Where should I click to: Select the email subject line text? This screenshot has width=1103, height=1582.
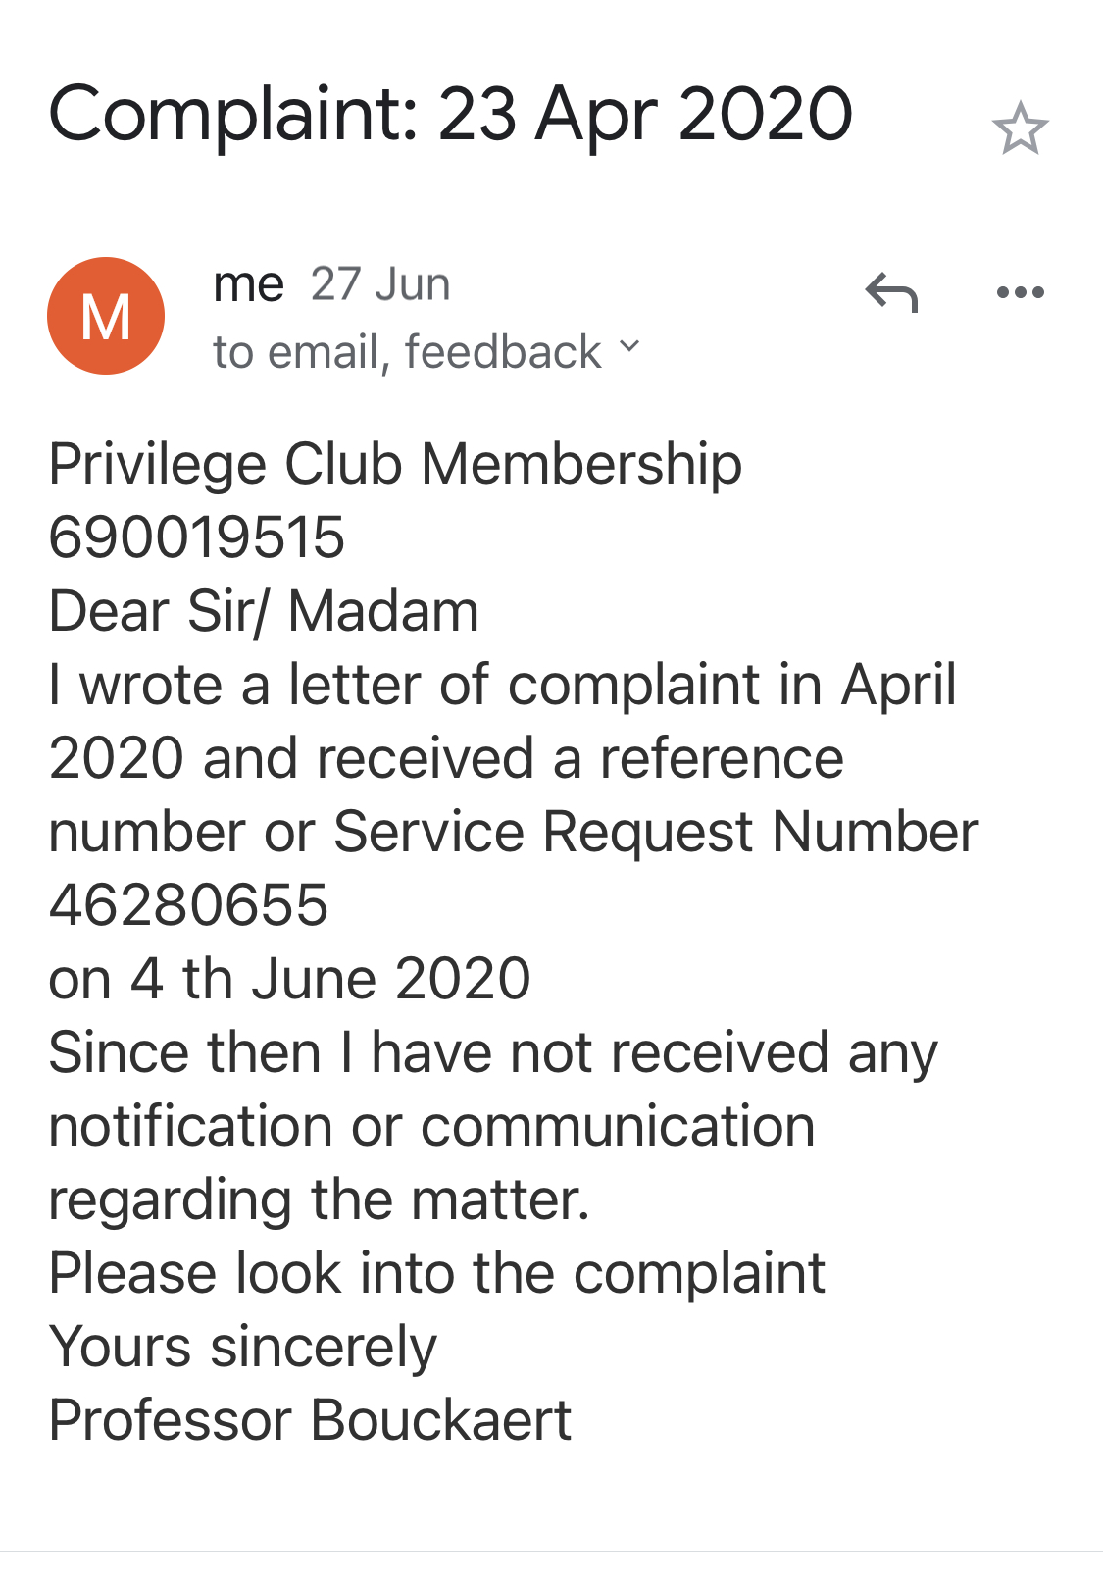click(x=449, y=115)
